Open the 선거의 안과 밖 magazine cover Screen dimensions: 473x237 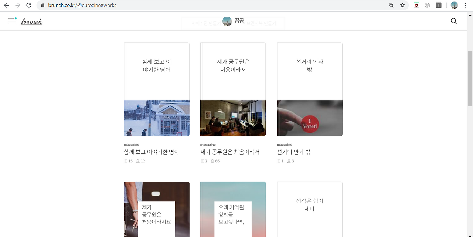310,89
